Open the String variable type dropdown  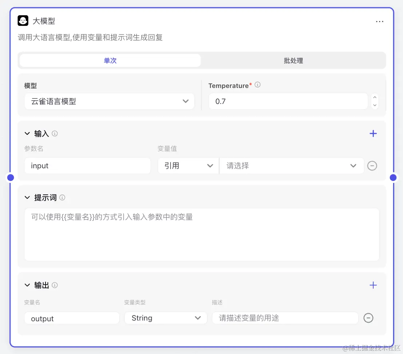[166, 318]
